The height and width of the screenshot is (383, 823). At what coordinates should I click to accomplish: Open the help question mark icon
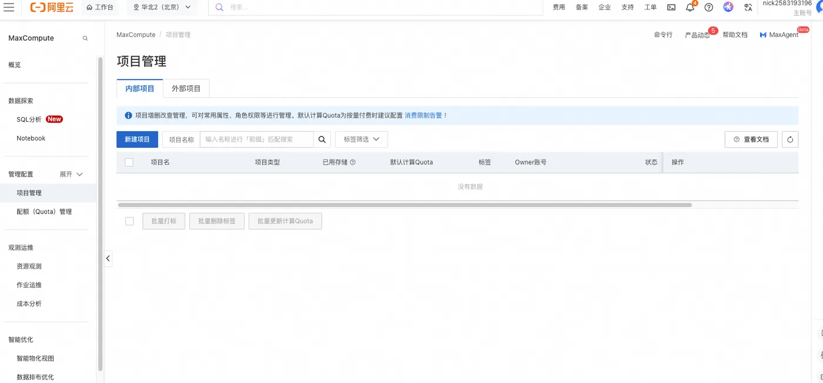point(708,7)
